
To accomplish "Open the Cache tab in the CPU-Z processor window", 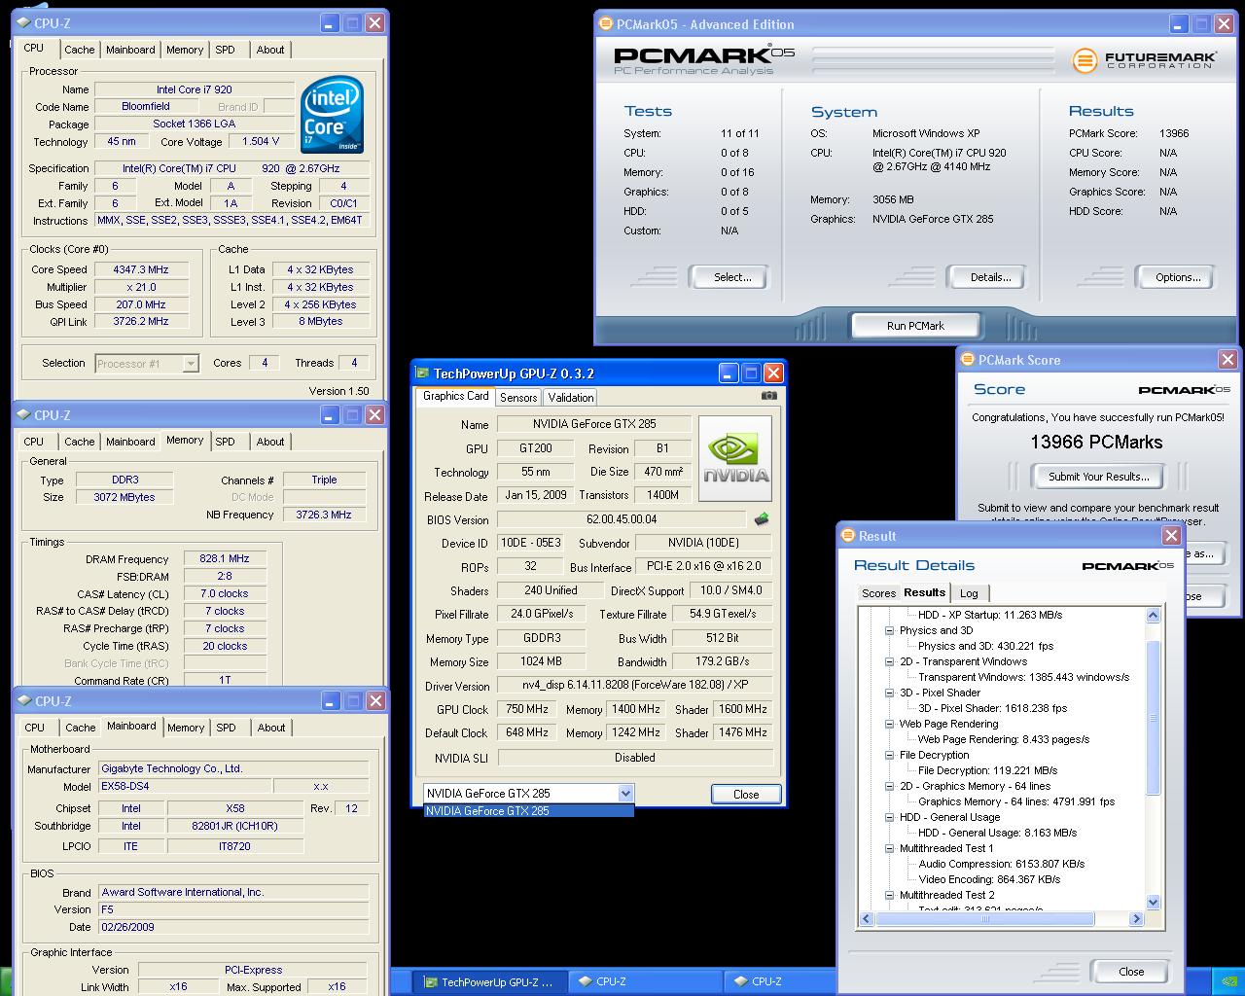I will coord(80,50).
